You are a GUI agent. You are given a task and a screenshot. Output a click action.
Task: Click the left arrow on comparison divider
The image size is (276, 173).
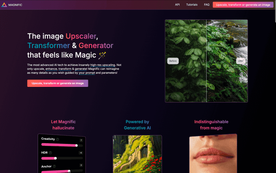click(x=203, y=61)
